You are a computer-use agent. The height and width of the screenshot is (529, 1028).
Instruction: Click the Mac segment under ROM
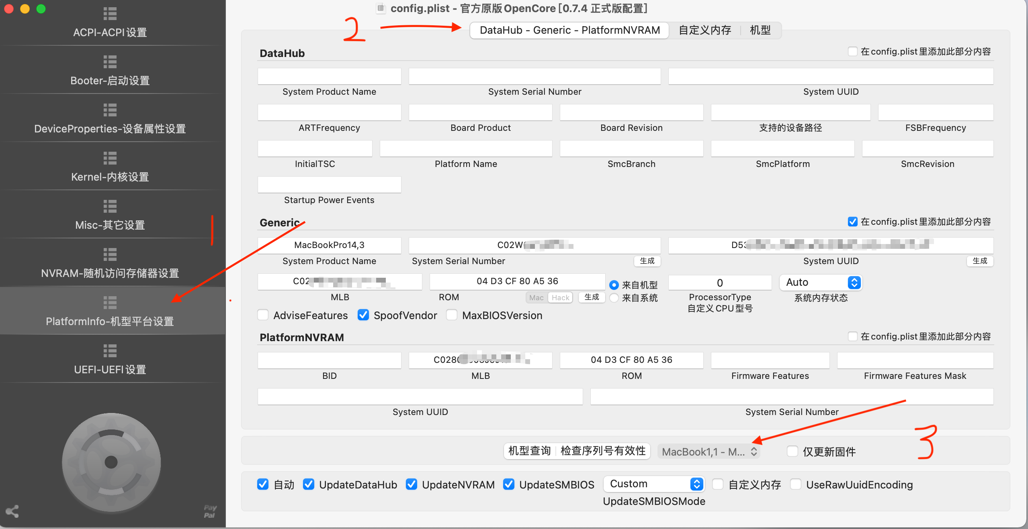[536, 297]
